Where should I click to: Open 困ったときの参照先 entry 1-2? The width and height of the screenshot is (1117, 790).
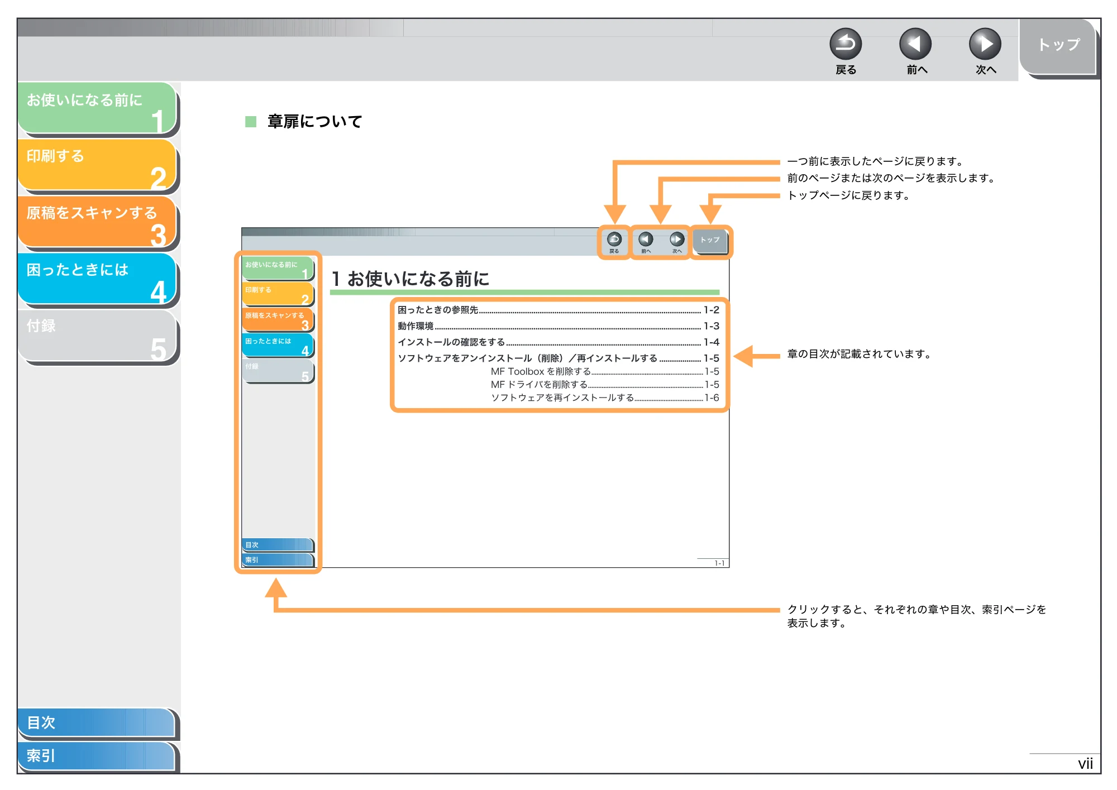coord(558,310)
